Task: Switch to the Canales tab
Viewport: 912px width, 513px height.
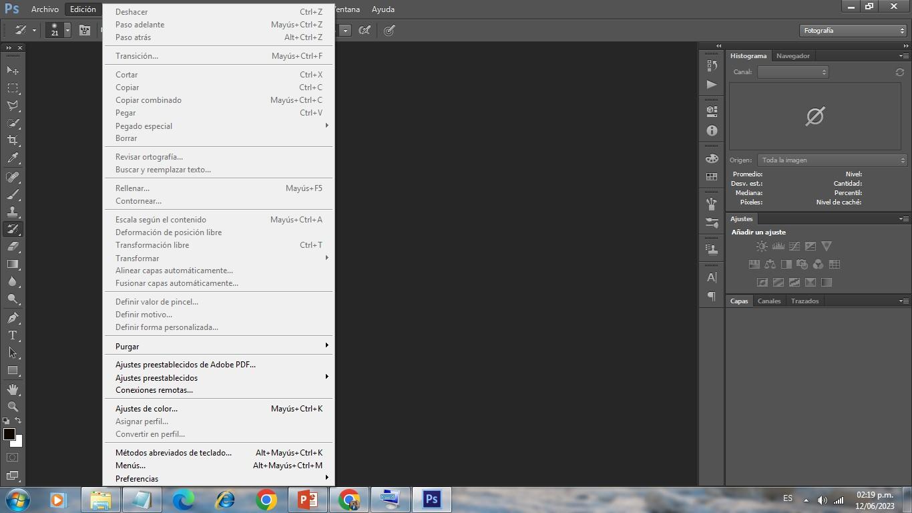Action: coord(769,301)
